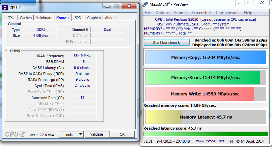
Task: Click the Validate button in CPU-Z
Action: click(x=96, y=134)
